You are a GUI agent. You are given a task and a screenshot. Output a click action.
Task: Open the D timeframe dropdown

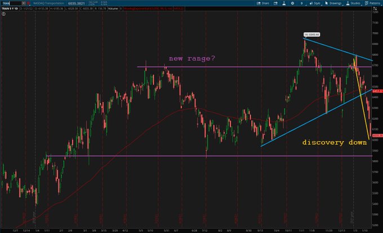(302, 3)
